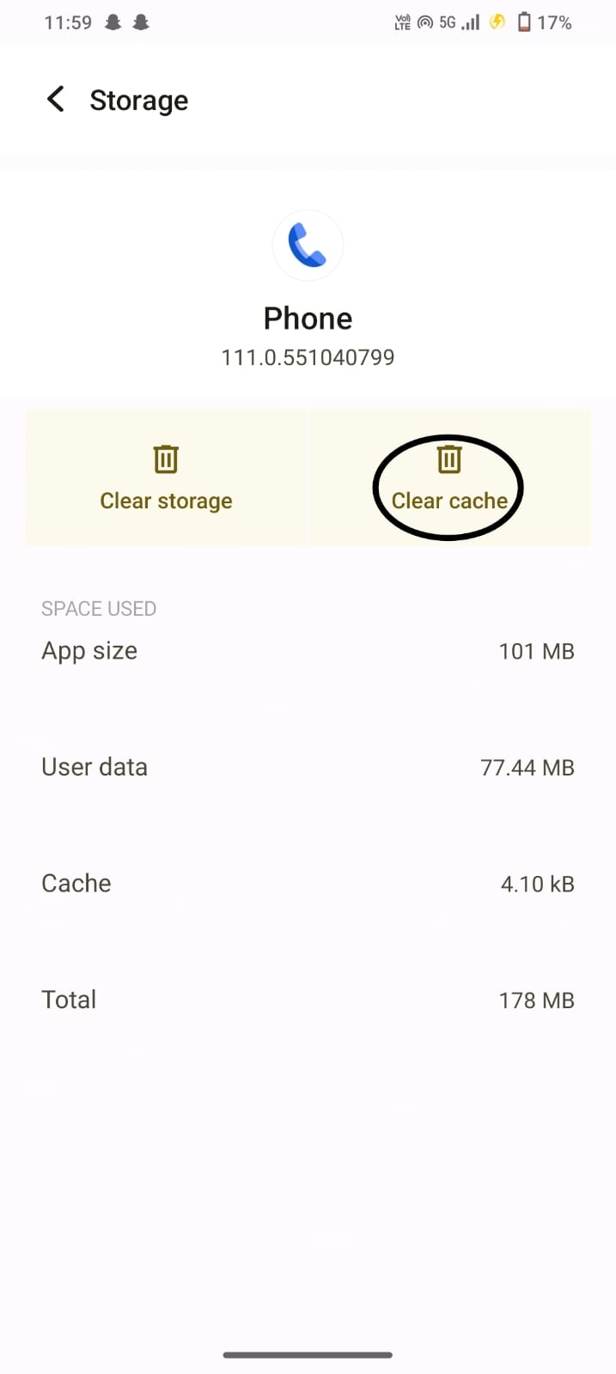
Task: Tap the hotspot icon in status bar
Action: point(425,22)
